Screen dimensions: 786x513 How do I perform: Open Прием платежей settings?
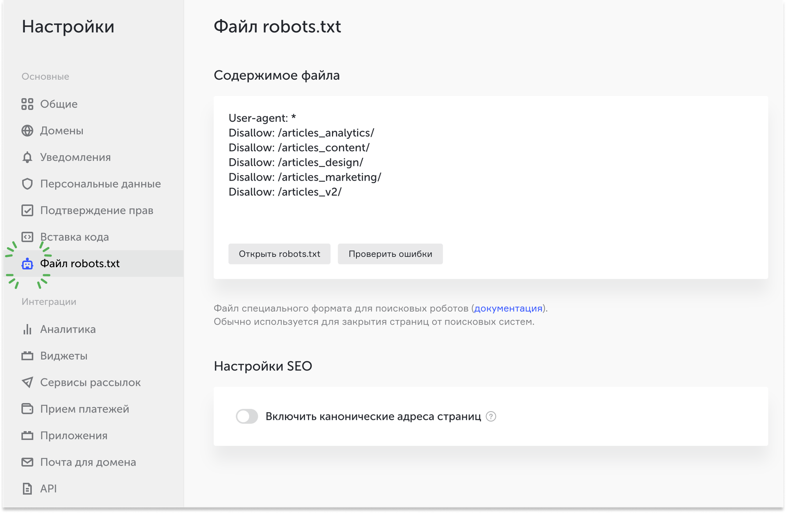pos(93,409)
